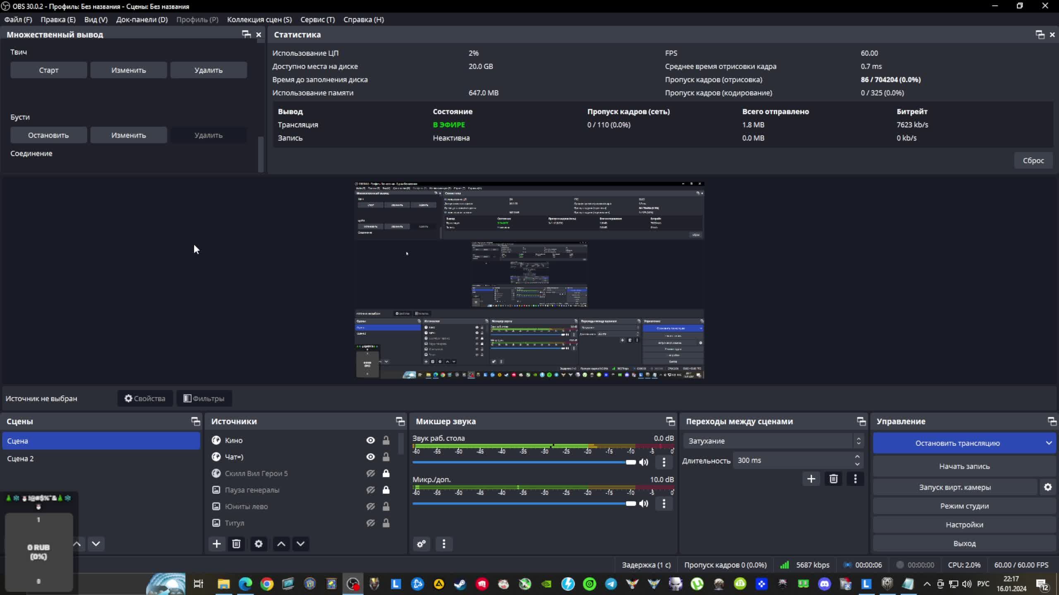Open source properties gear icon
The image size is (1059, 595).
(x=259, y=544)
